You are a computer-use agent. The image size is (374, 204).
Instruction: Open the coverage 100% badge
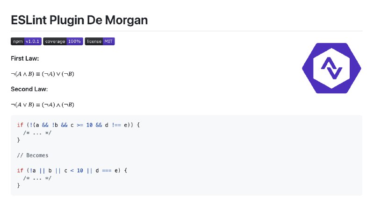click(63, 42)
